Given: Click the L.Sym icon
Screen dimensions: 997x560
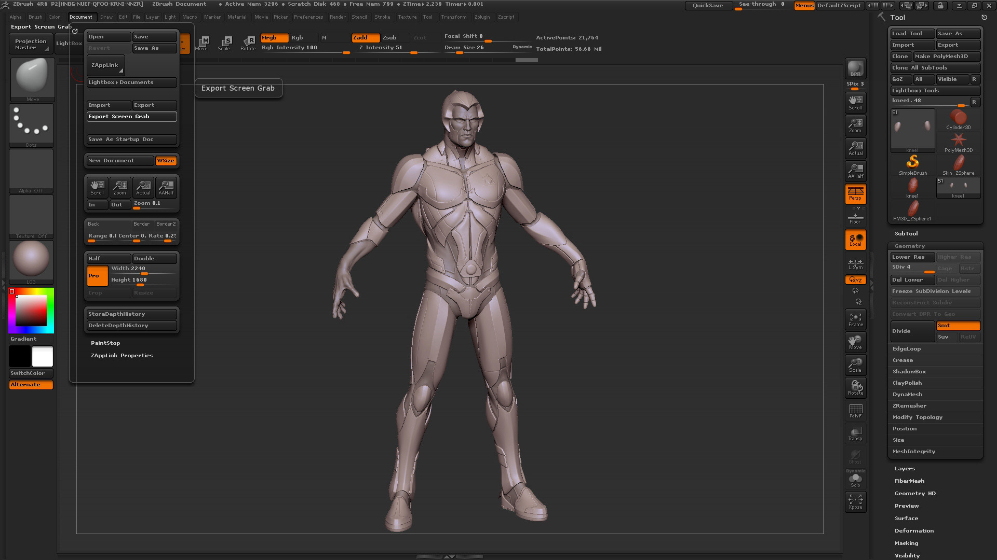Looking at the screenshot, I should 855,264.
